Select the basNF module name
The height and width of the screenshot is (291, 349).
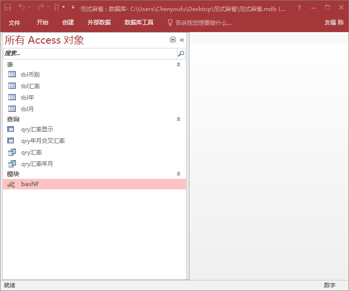pos(30,184)
